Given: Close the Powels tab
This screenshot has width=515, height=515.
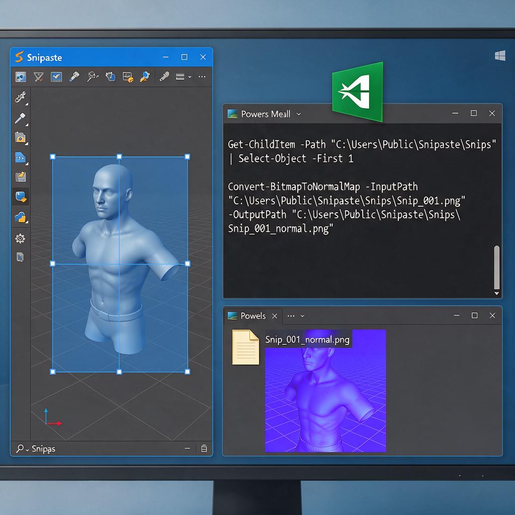Looking at the screenshot, I should [275, 316].
